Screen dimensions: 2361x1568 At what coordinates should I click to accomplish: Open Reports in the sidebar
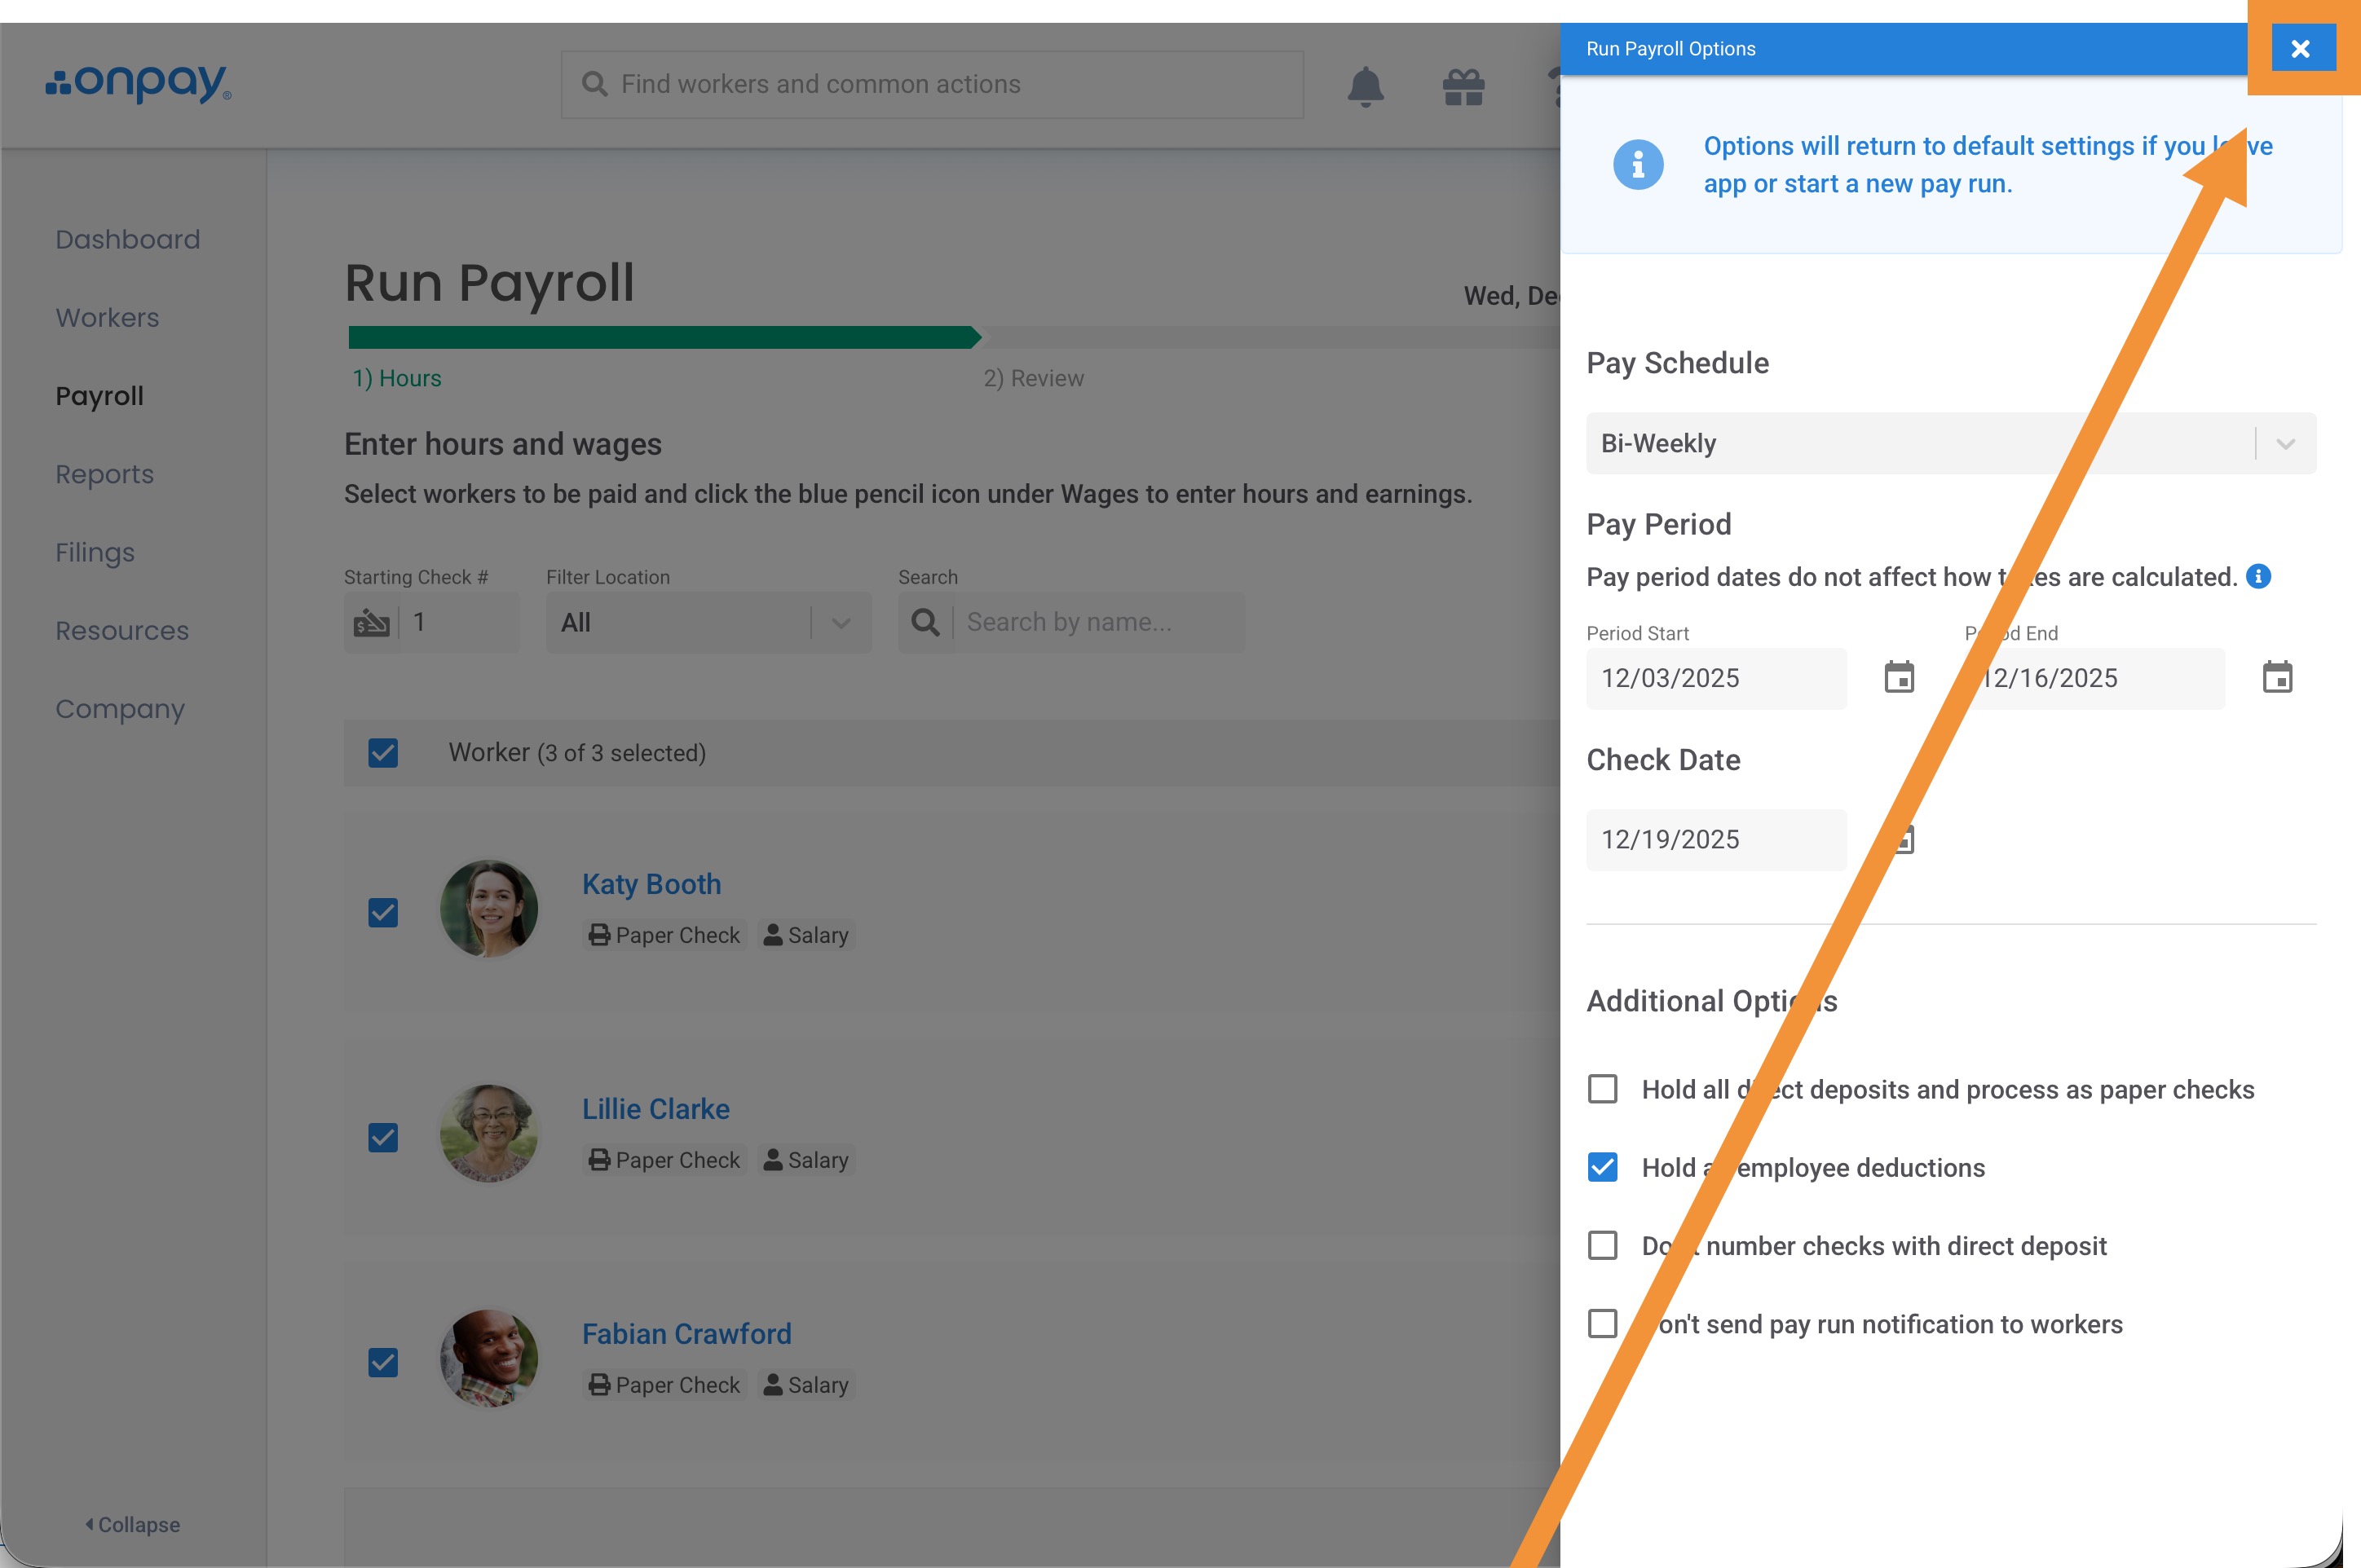[x=104, y=474]
